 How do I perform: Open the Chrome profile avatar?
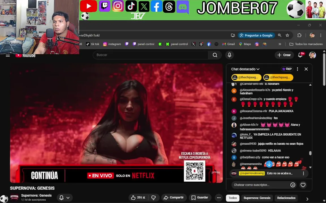point(312,35)
